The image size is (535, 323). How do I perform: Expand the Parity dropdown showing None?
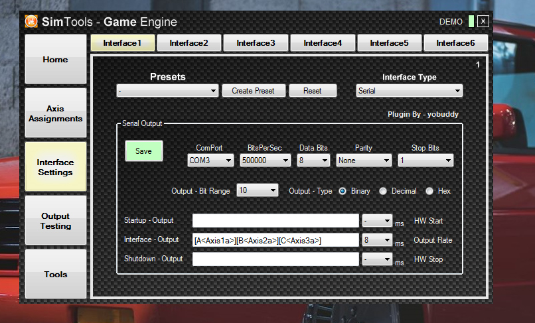point(364,161)
